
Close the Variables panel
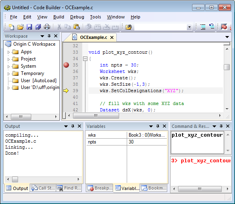164,126
